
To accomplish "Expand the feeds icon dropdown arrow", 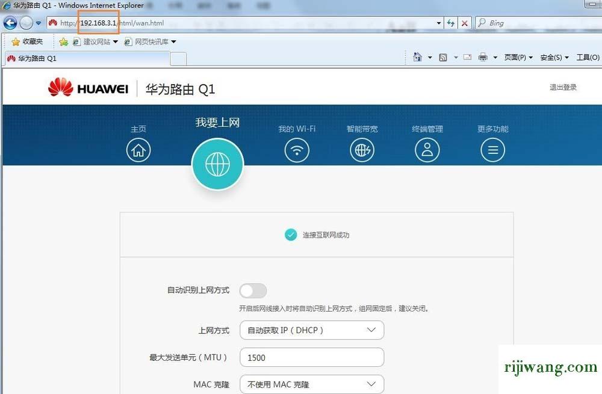I will tap(456, 58).
